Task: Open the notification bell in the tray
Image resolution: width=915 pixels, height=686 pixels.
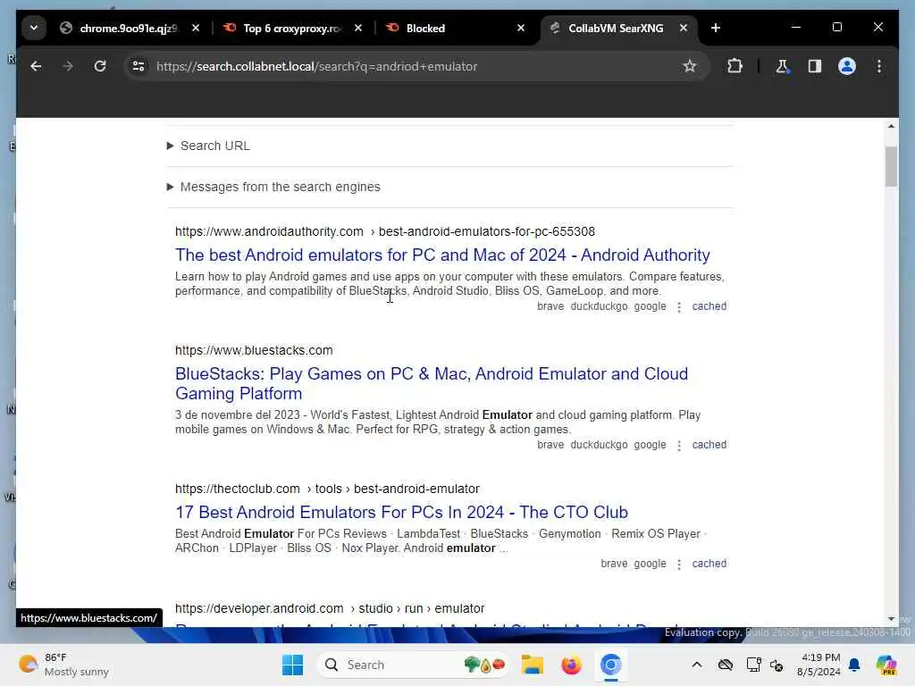Action: [x=854, y=665]
